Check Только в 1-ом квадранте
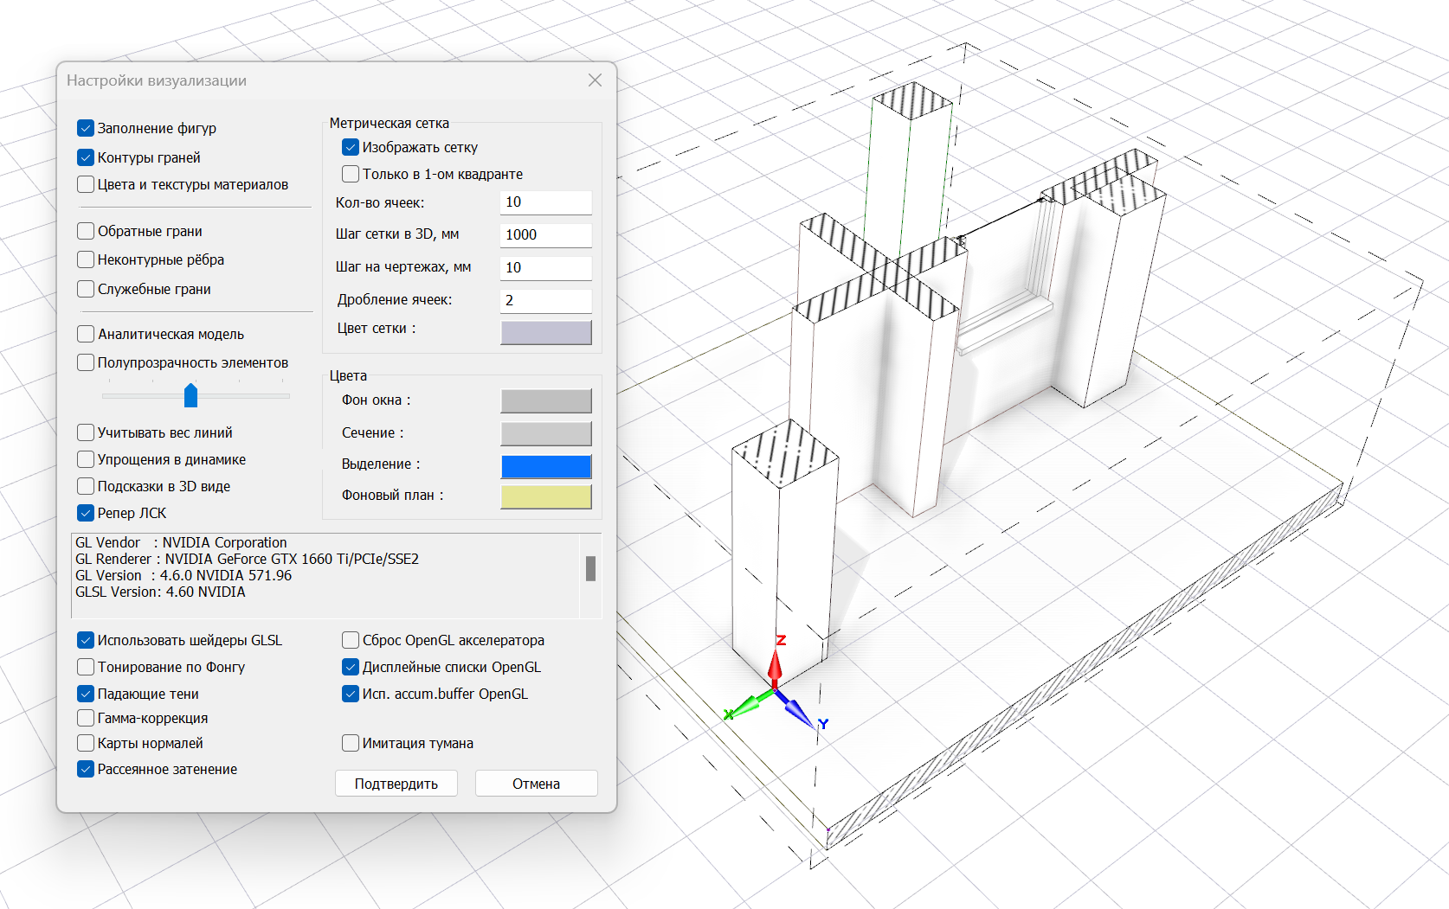 tap(351, 174)
